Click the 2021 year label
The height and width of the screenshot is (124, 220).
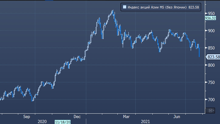[145, 121]
